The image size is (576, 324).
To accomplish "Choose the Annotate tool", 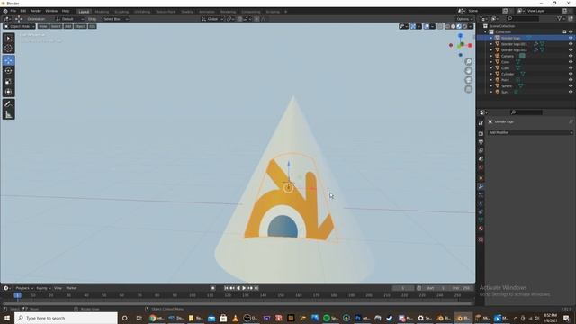I will click(9, 104).
